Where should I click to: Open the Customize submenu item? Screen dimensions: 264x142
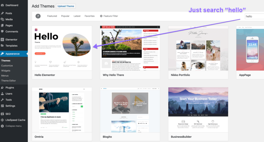(7, 66)
